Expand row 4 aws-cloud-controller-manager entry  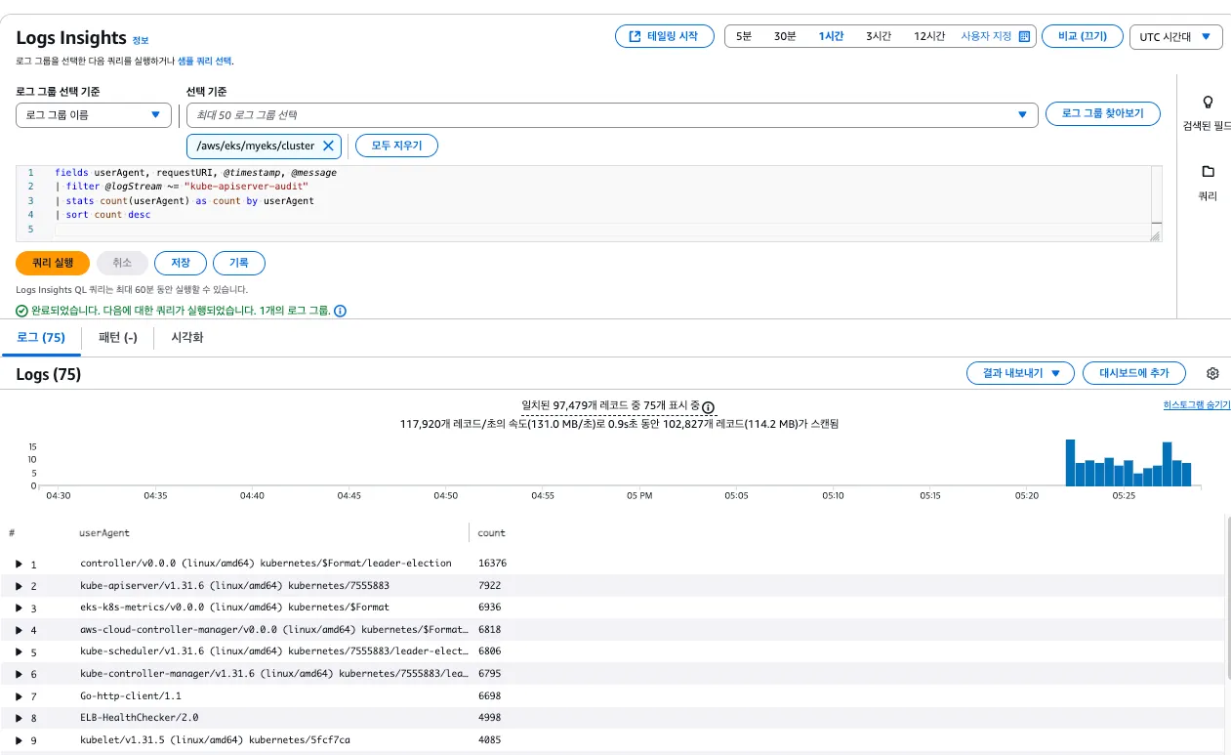[19, 630]
